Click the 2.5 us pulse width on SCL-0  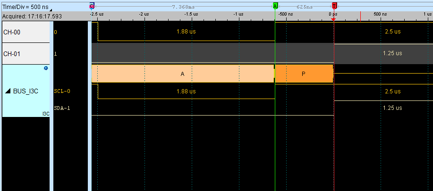coord(393,91)
